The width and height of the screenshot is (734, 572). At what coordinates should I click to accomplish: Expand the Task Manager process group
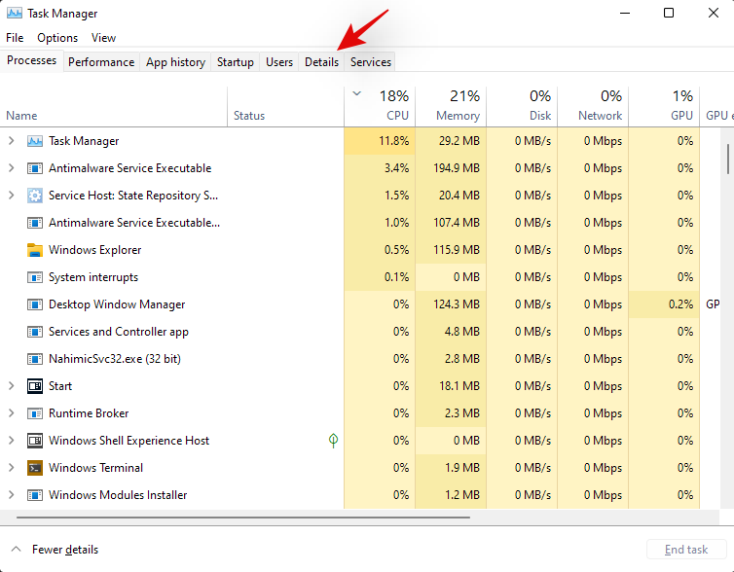click(x=11, y=141)
